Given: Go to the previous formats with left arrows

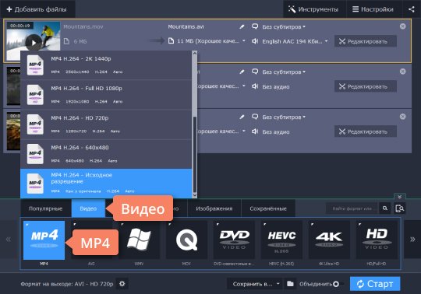Looking at the screenshot, I should (x=9, y=239).
